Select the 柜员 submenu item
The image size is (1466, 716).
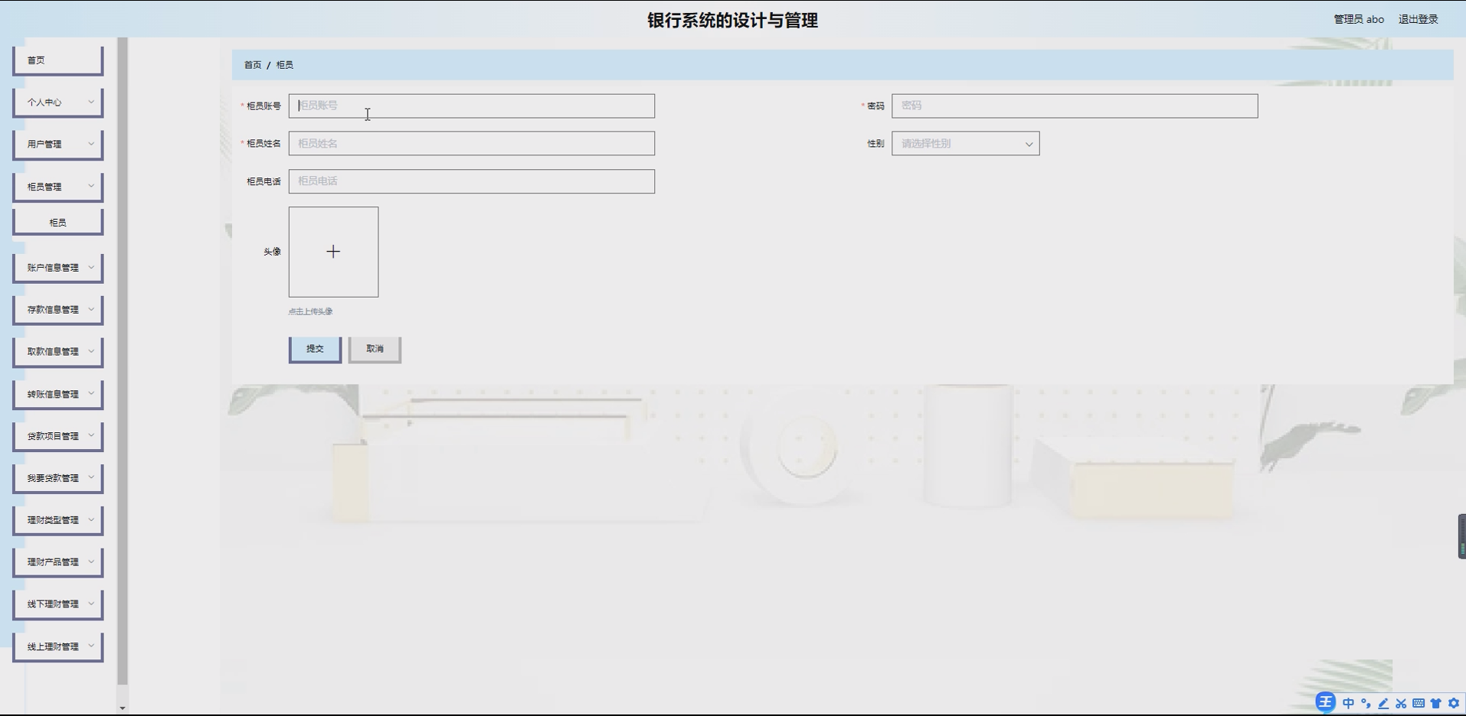point(58,223)
